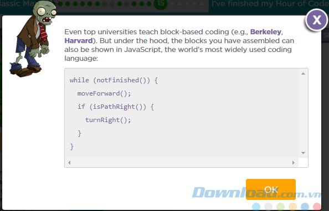
Task: Click the first green progress dot
Action: tap(60, 4)
